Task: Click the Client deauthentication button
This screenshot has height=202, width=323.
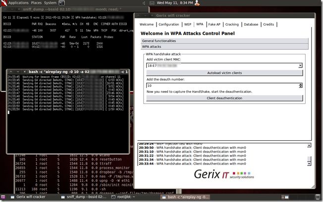Action: 224,98
